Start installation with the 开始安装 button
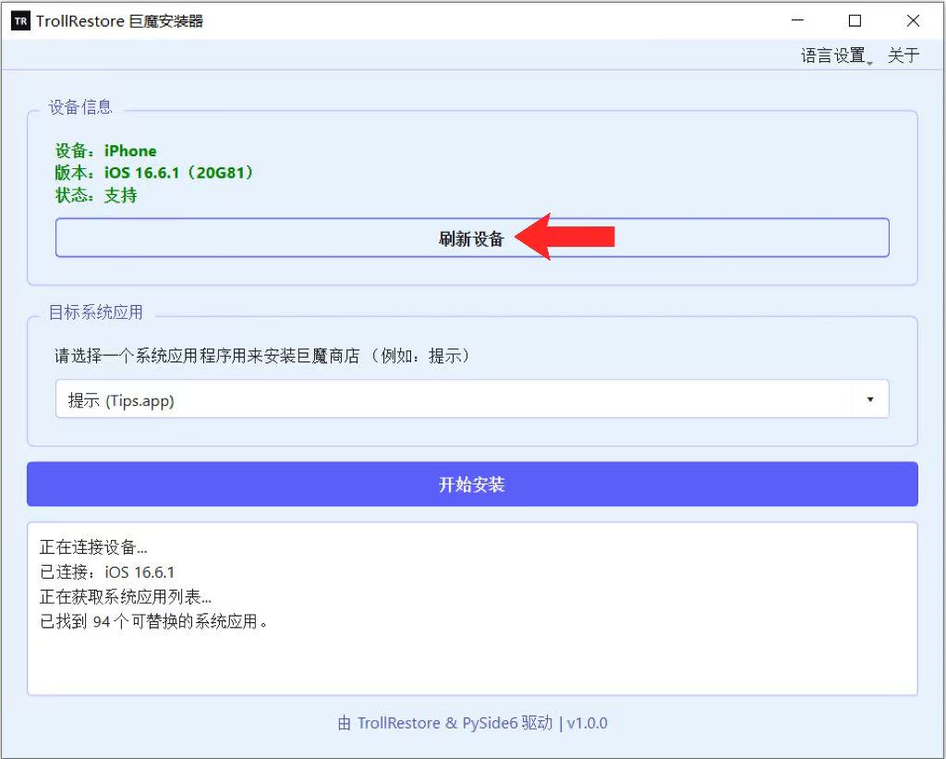 472,484
